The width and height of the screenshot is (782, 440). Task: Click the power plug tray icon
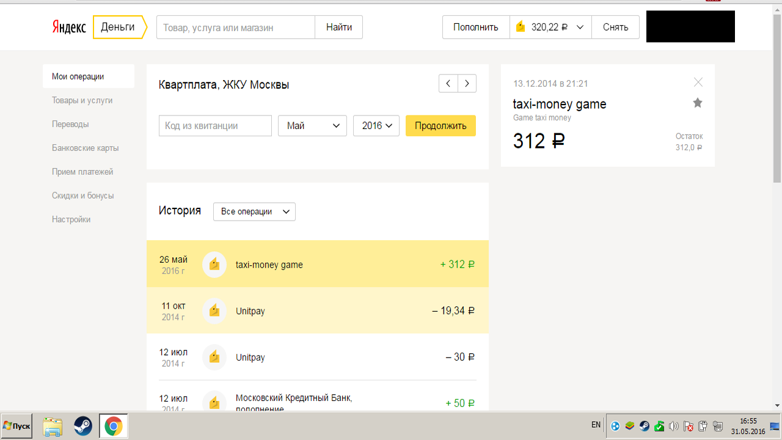[703, 426]
